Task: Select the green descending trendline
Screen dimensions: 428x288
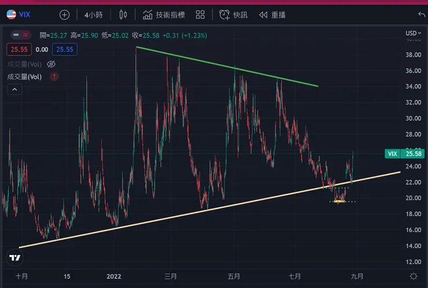Action: click(227, 67)
